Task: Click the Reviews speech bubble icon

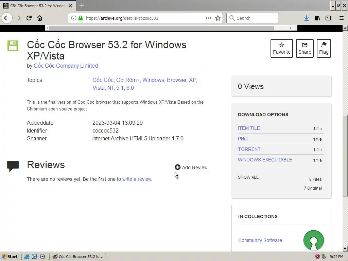Action: [x=13, y=166]
